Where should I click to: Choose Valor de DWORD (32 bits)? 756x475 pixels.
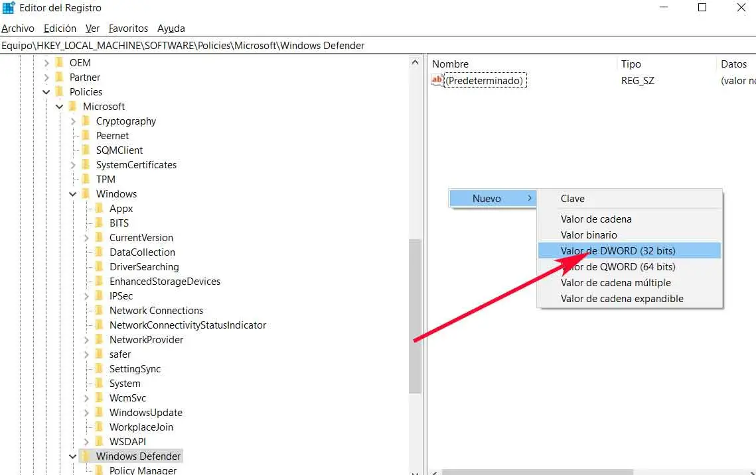pos(629,250)
